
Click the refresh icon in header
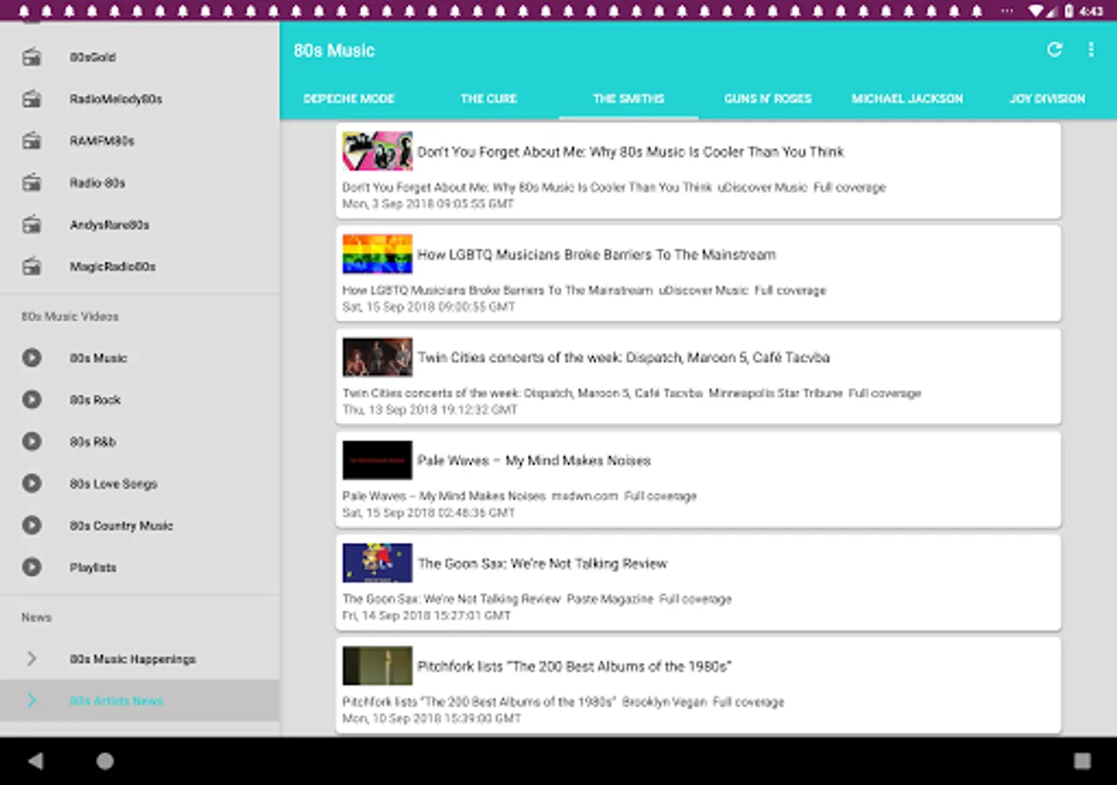click(1054, 50)
